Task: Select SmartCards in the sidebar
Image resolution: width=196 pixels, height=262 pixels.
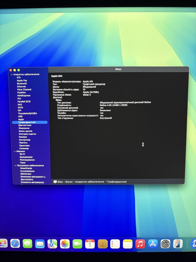Action: click(x=26, y=168)
